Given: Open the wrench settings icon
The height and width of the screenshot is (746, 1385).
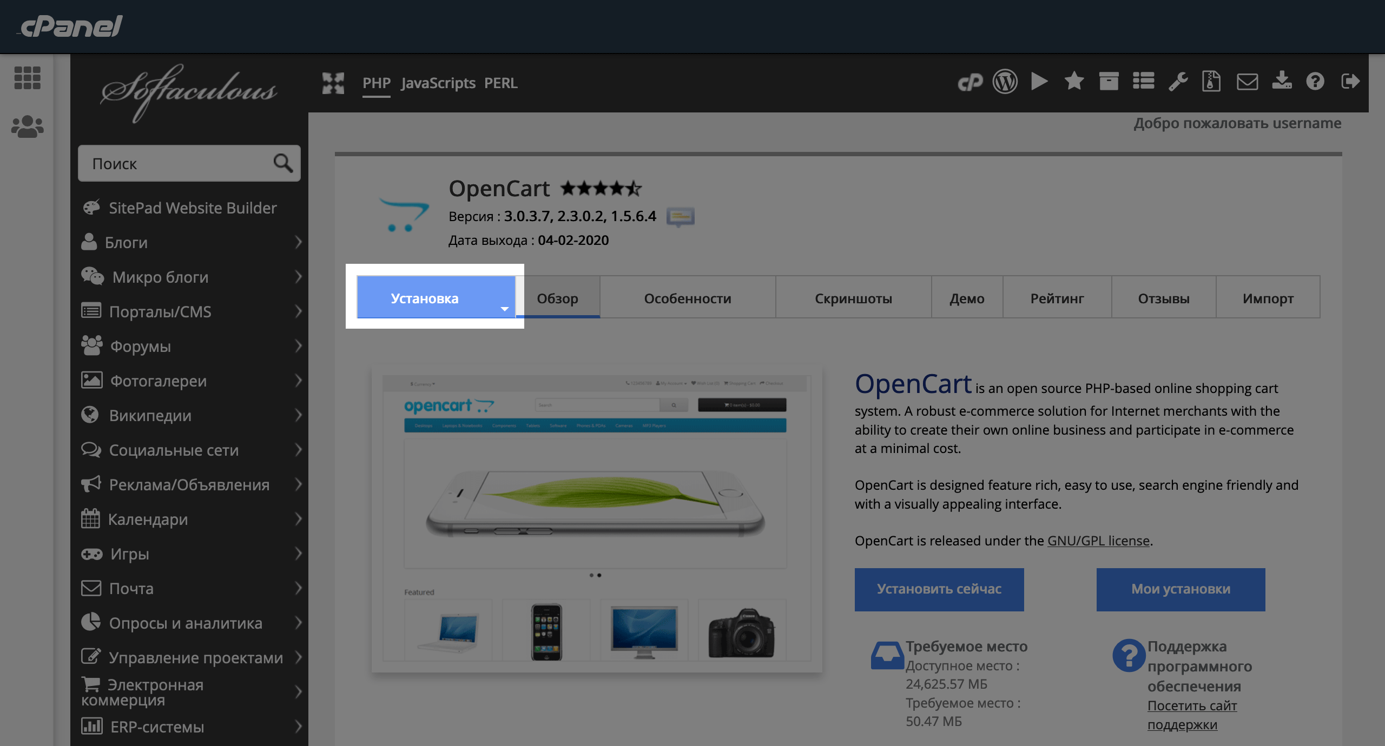Looking at the screenshot, I should coord(1178,82).
